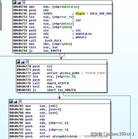The height and width of the screenshot is (139, 138).
Task: Click CALG_SHA_384 constant in comment
Action: 101,13
